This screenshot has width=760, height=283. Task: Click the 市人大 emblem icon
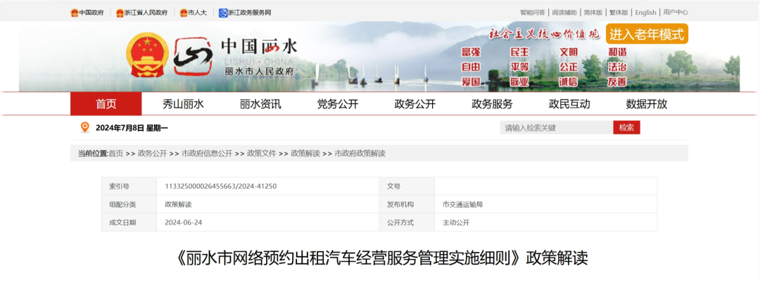pos(184,13)
